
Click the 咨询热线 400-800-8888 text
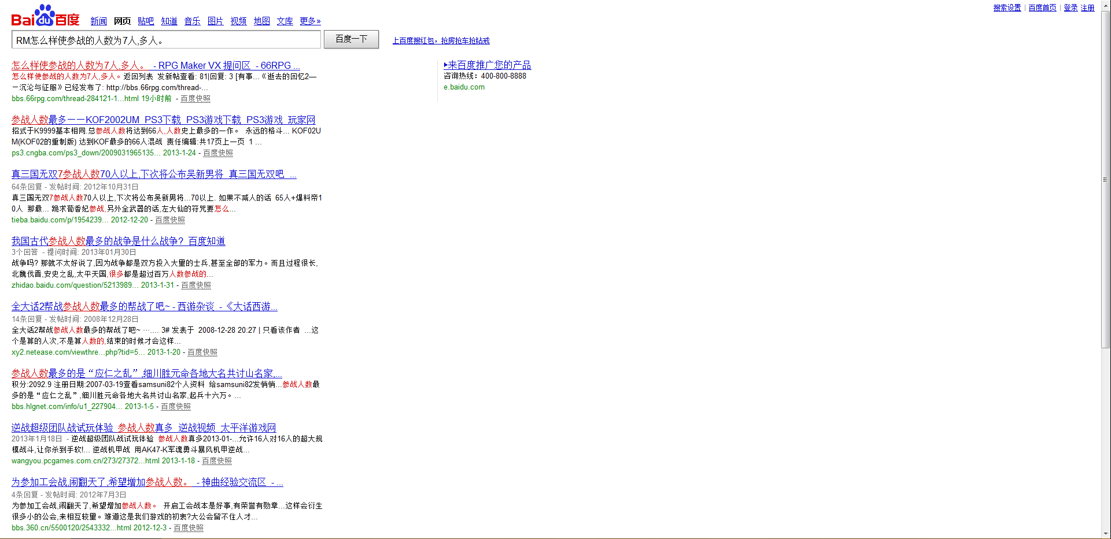click(485, 76)
